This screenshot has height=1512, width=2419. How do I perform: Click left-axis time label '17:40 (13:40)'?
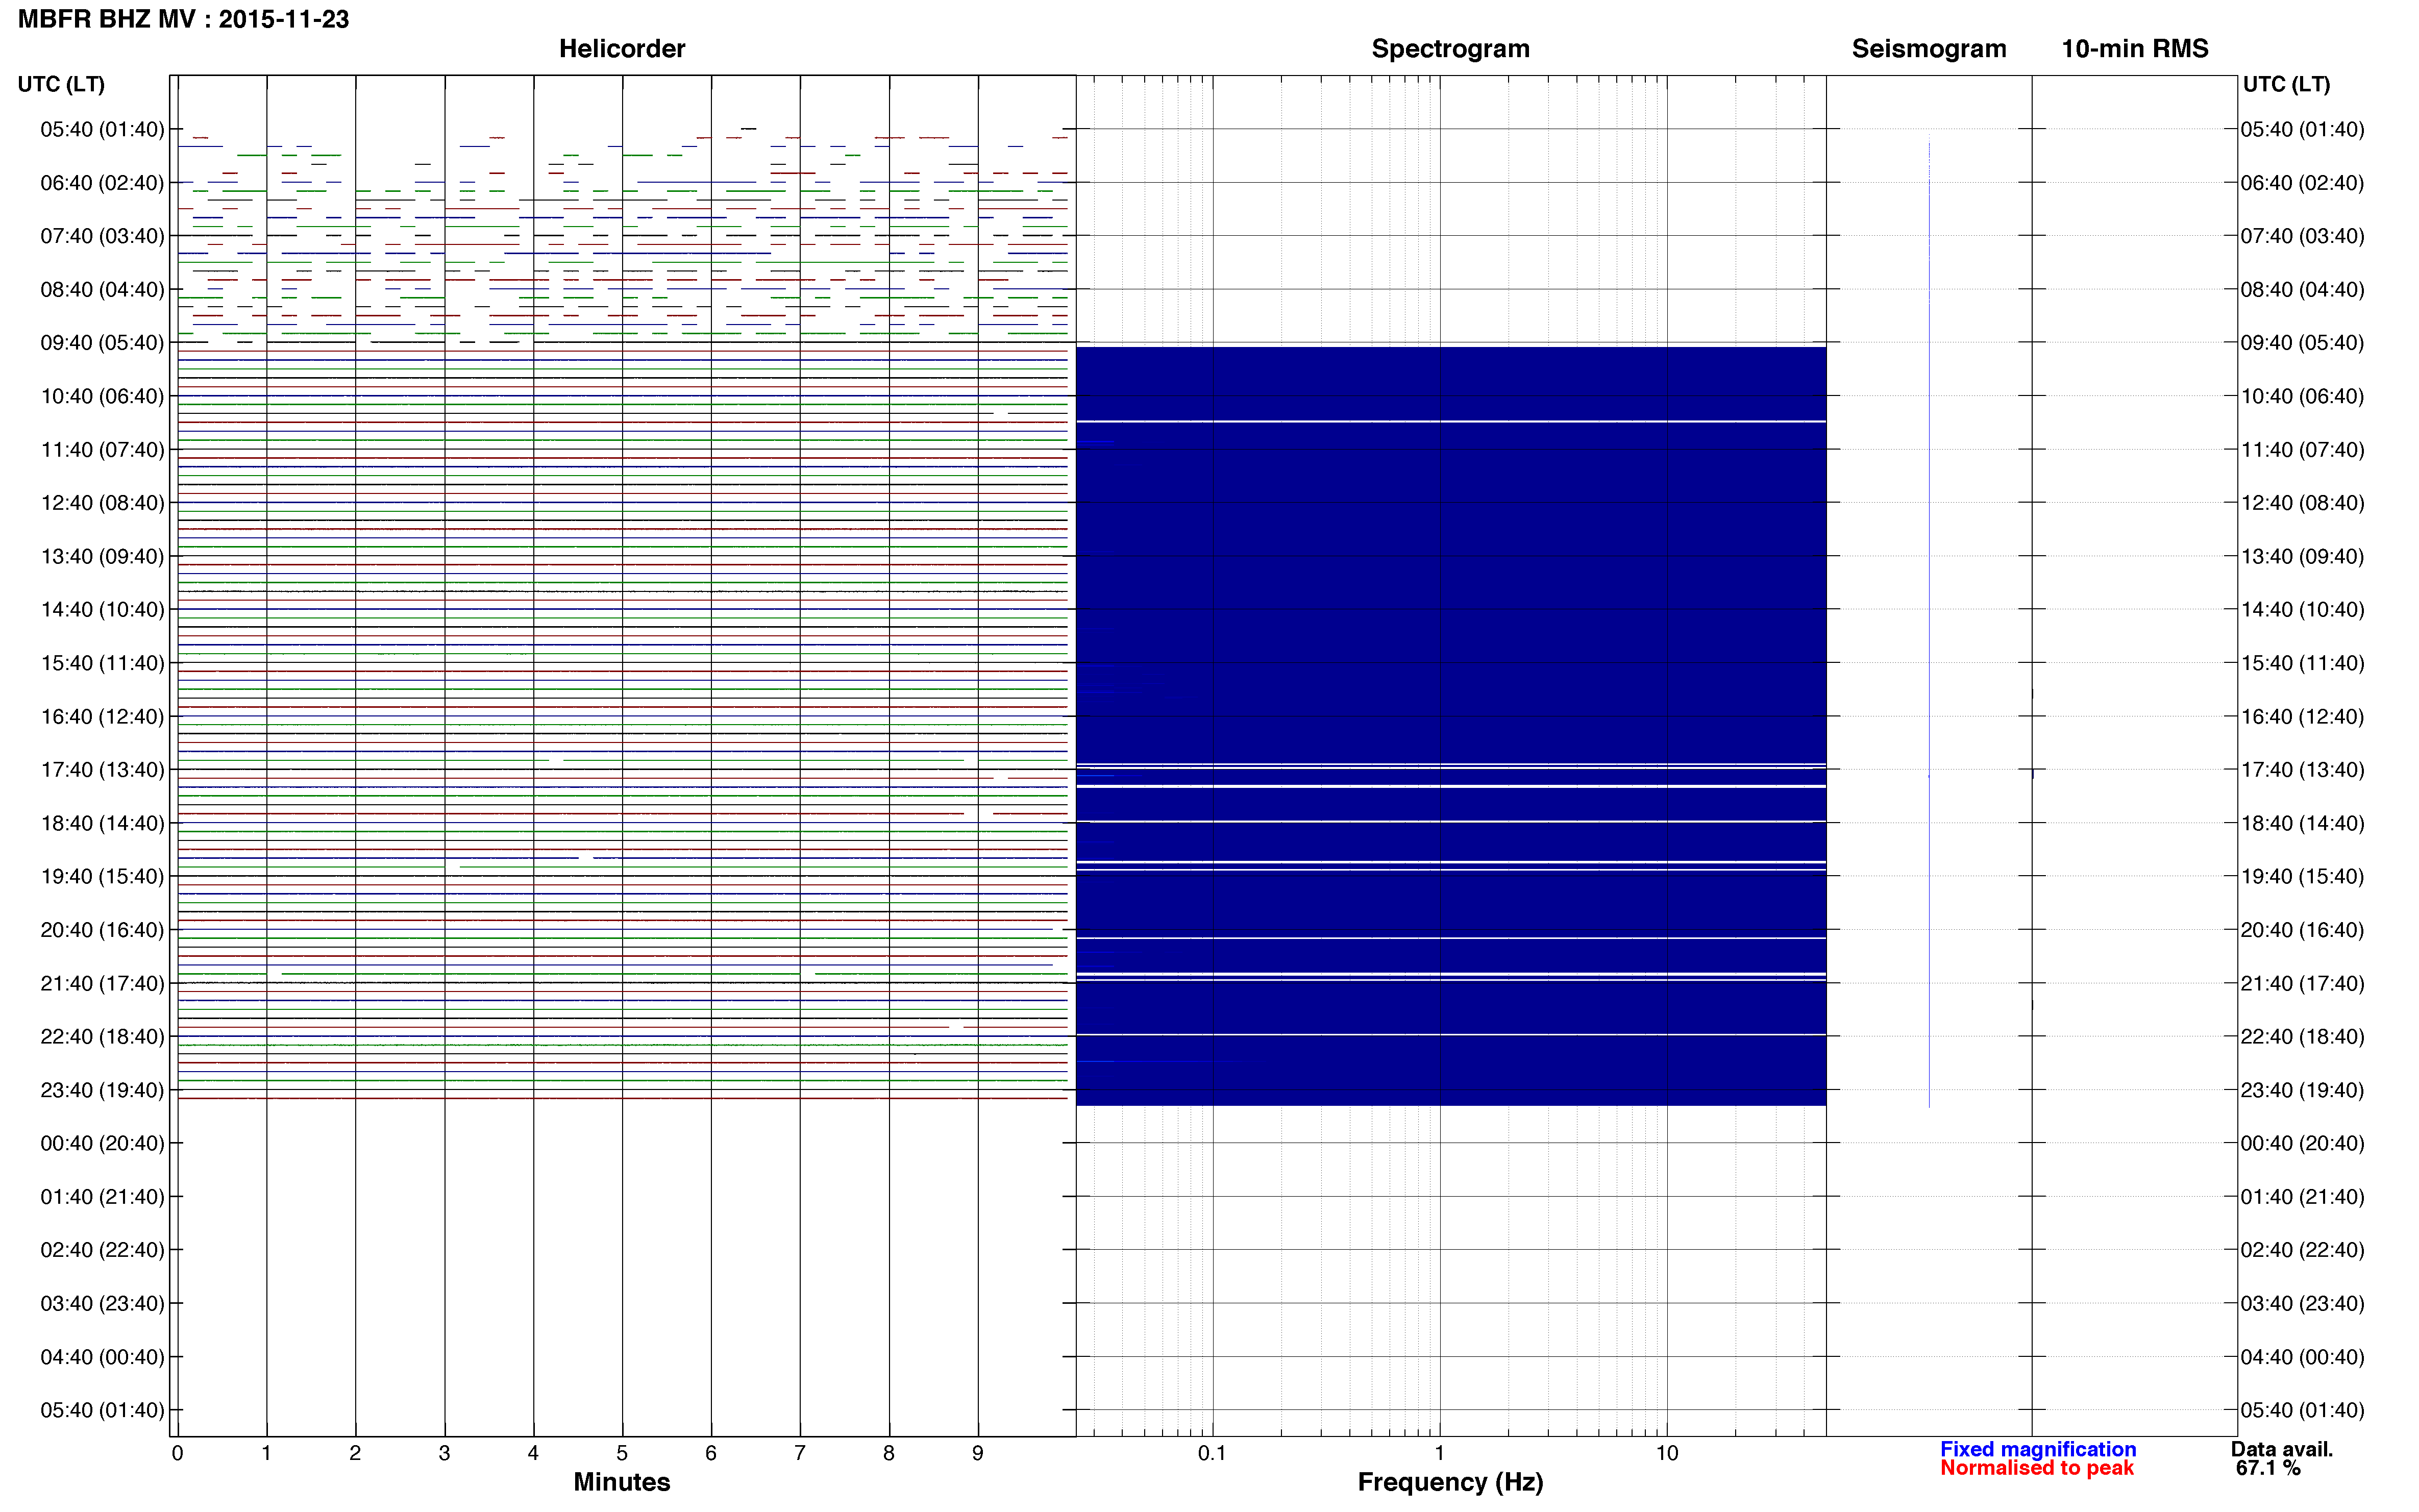102,770
